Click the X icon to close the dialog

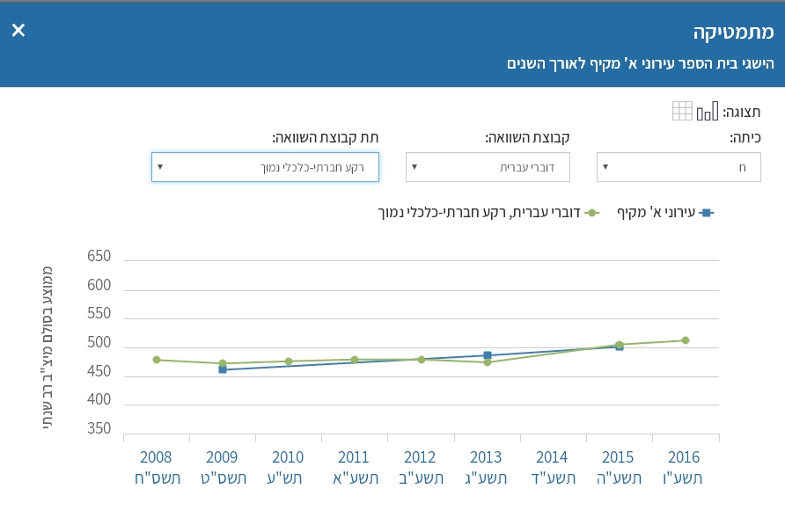click(17, 30)
